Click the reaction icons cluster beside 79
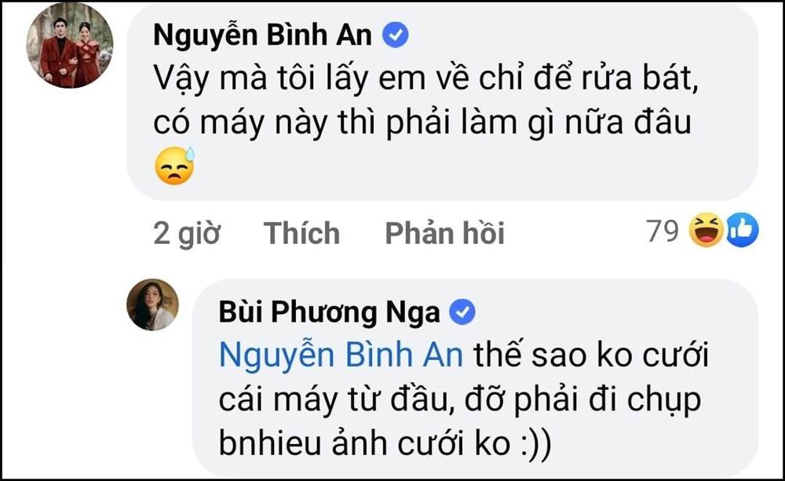 [x=722, y=231]
